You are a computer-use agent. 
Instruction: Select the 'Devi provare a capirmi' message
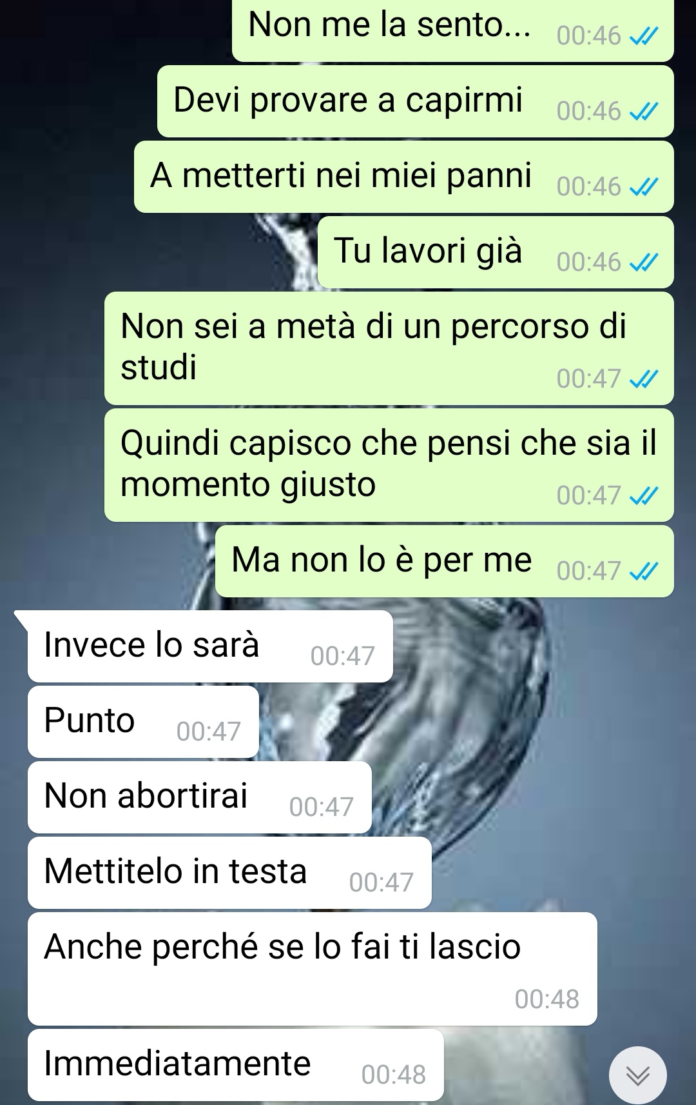(x=416, y=101)
